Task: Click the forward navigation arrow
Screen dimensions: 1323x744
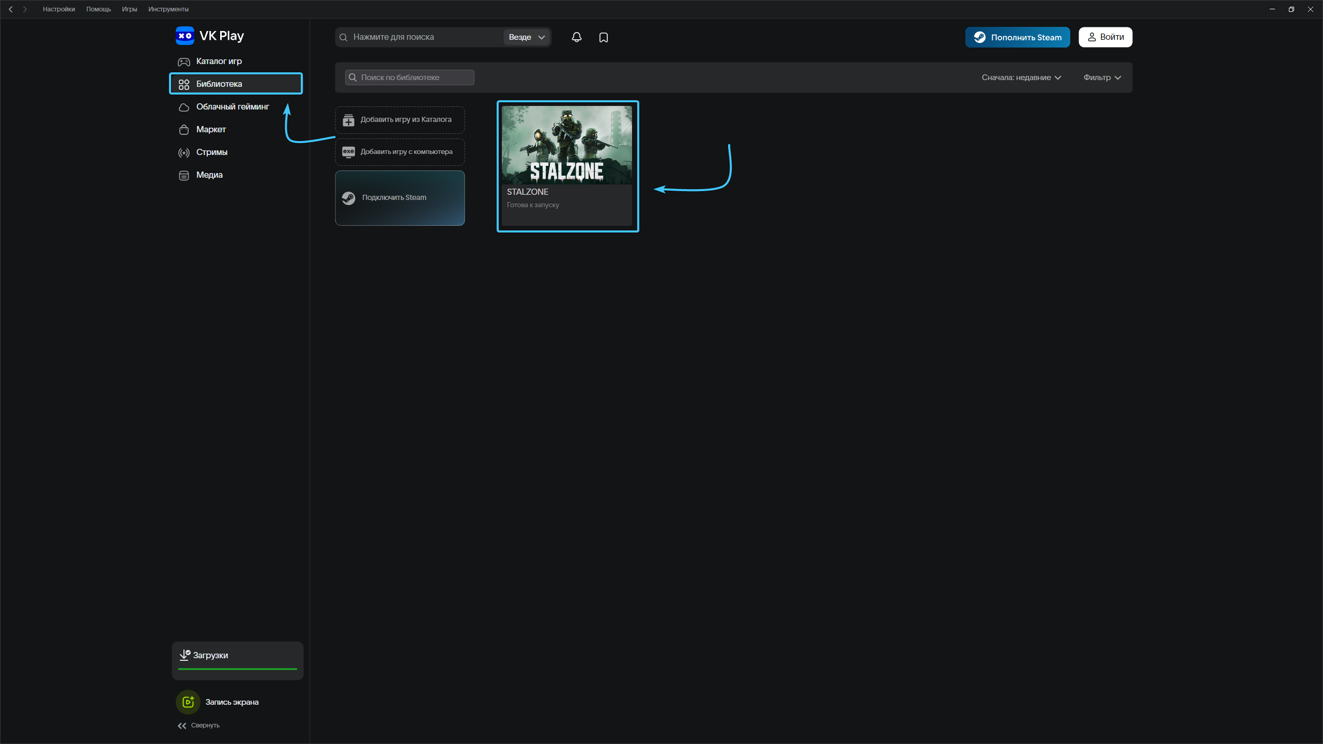Action: point(25,9)
